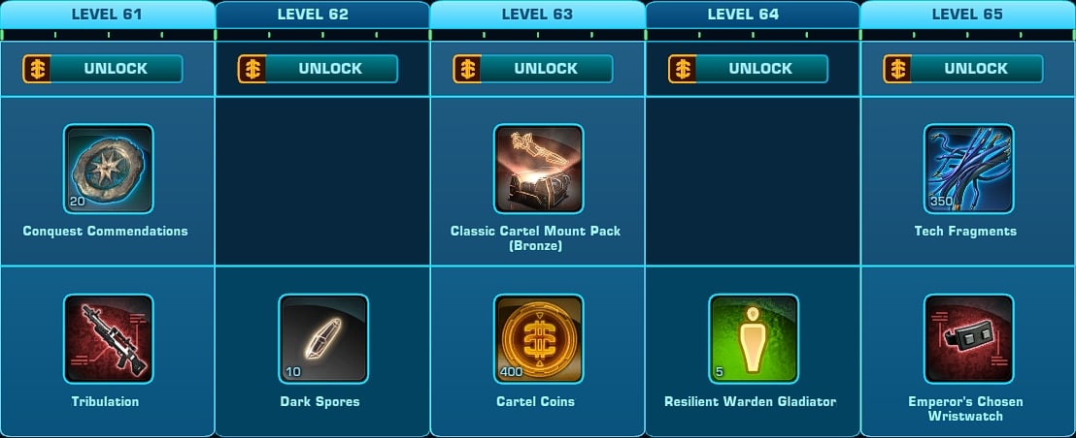Open the Classic Cartel Mount Pack icon
Screen dimensions: 1076x438
point(539,169)
